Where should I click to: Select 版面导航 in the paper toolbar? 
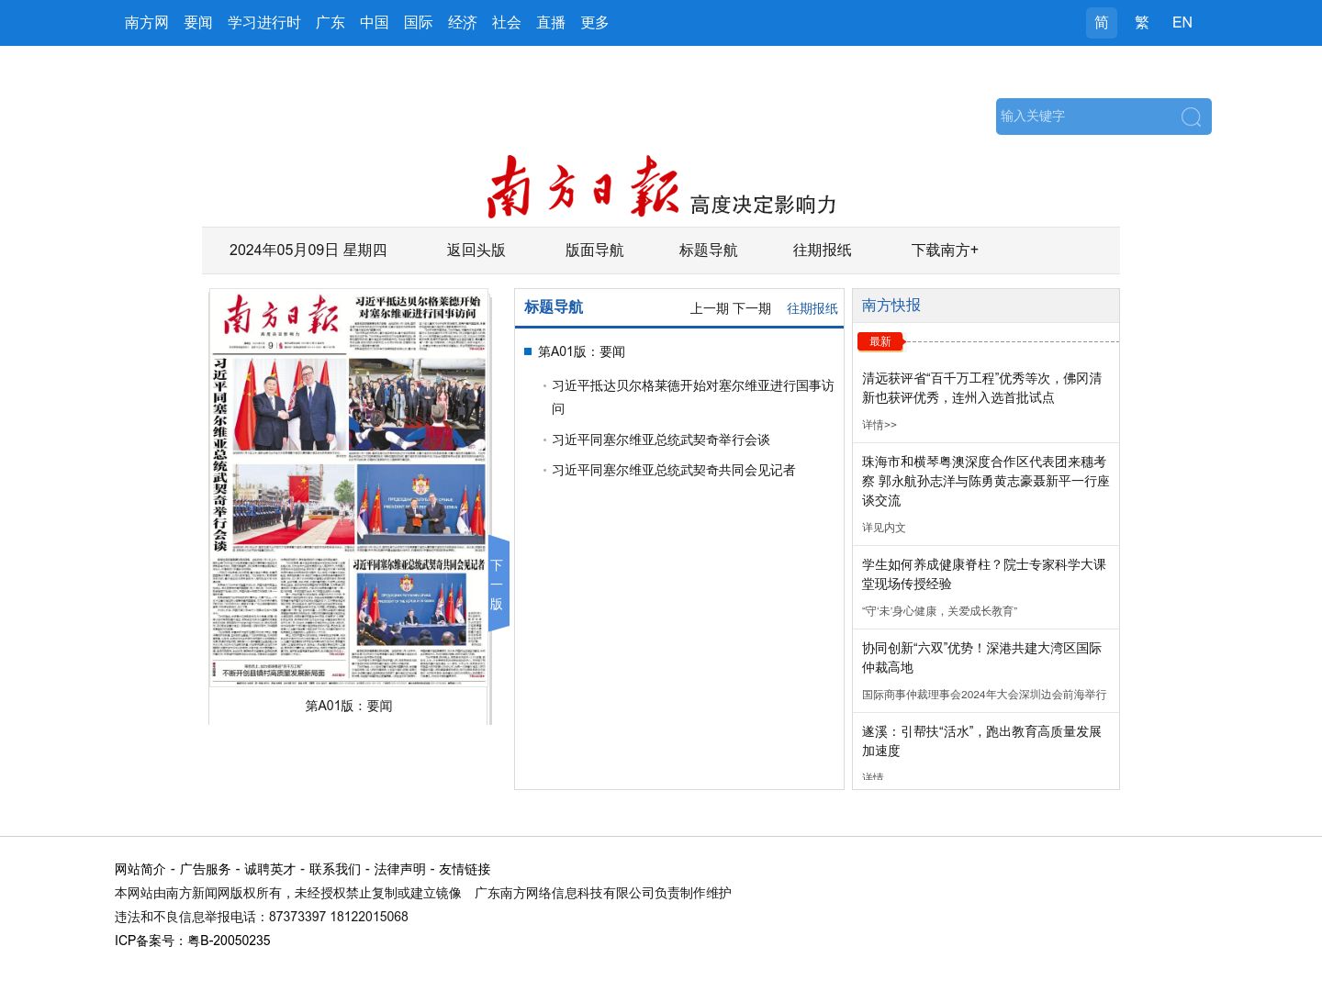(595, 251)
